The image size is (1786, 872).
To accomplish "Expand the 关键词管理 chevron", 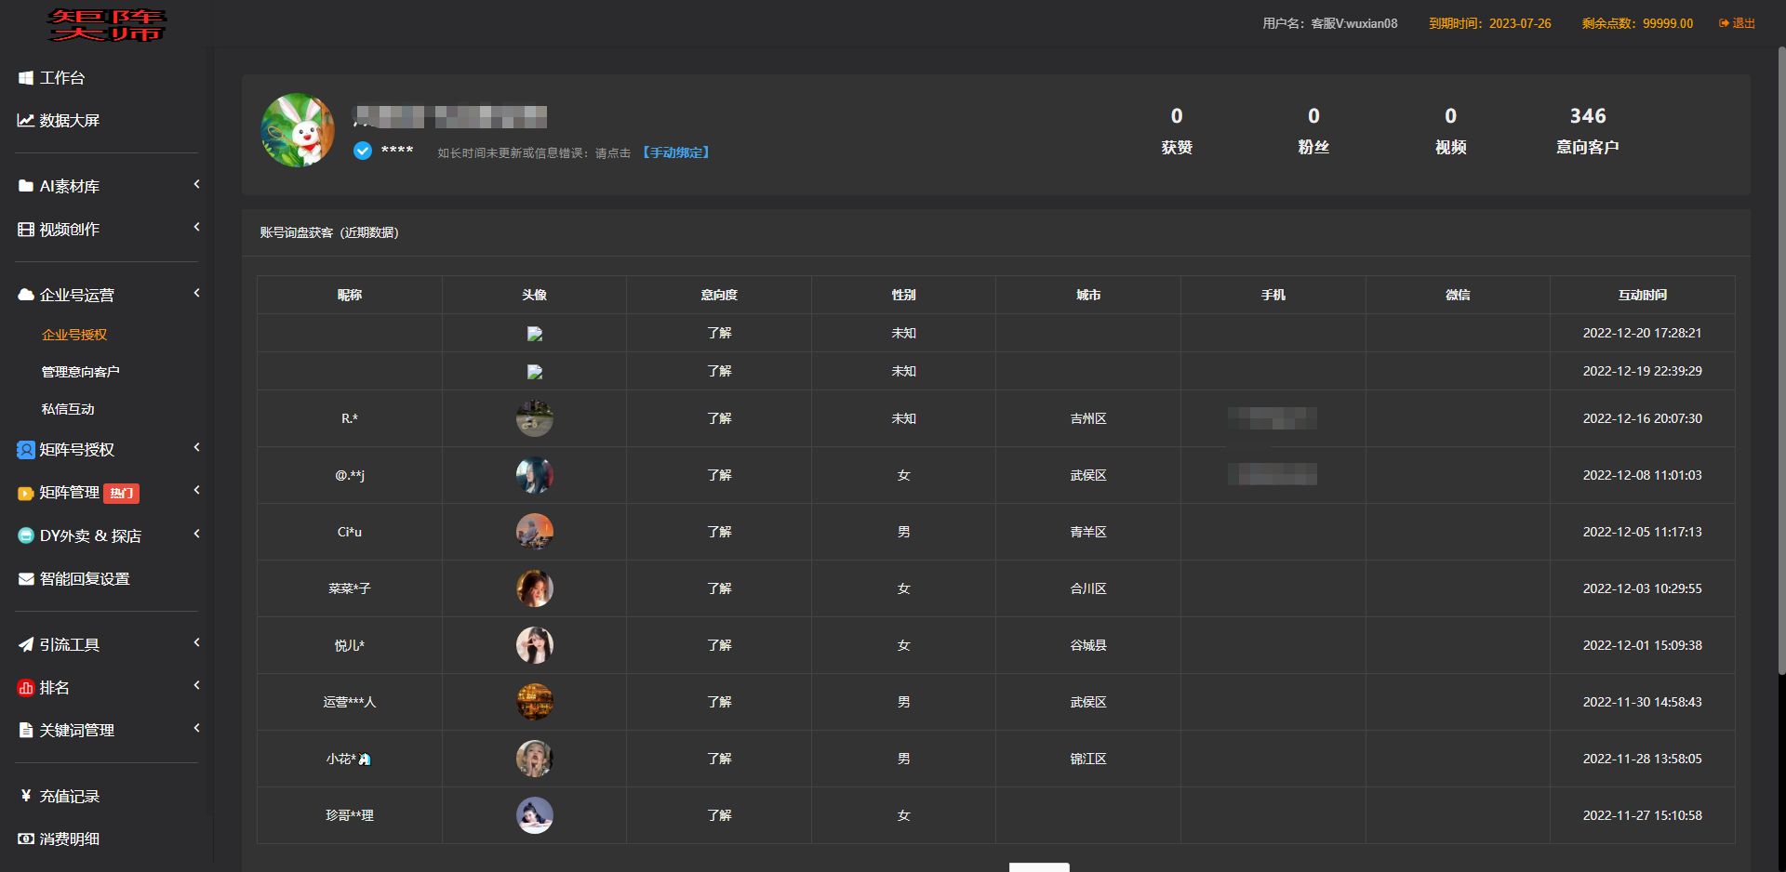I will [196, 729].
